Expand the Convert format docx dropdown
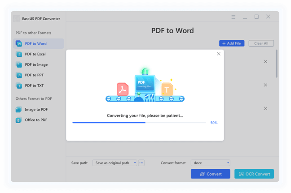 tap(228, 163)
